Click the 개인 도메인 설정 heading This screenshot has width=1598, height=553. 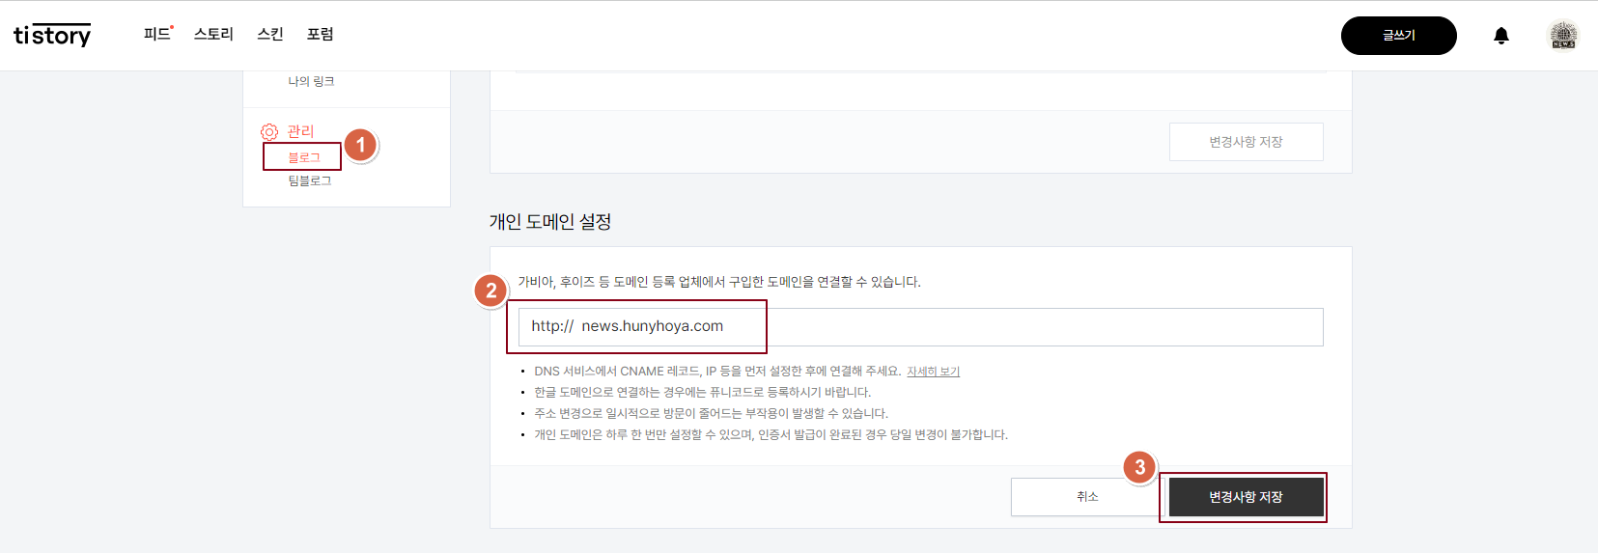click(x=550, y=222)
